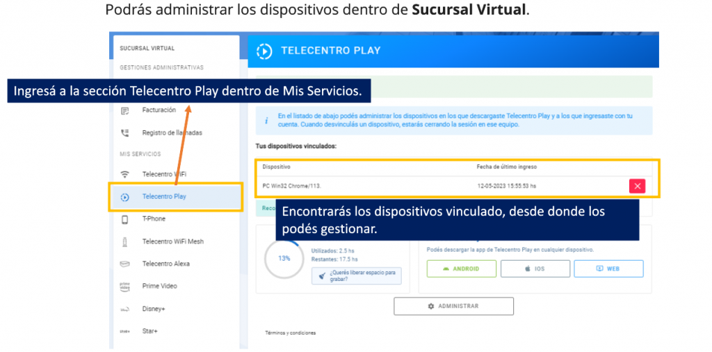Screen dimensions: 712x352
Task: Click the info icon in blue notice
Action: pos(266,121)
